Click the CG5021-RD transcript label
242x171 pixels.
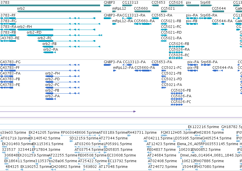(x=171, y=32)
